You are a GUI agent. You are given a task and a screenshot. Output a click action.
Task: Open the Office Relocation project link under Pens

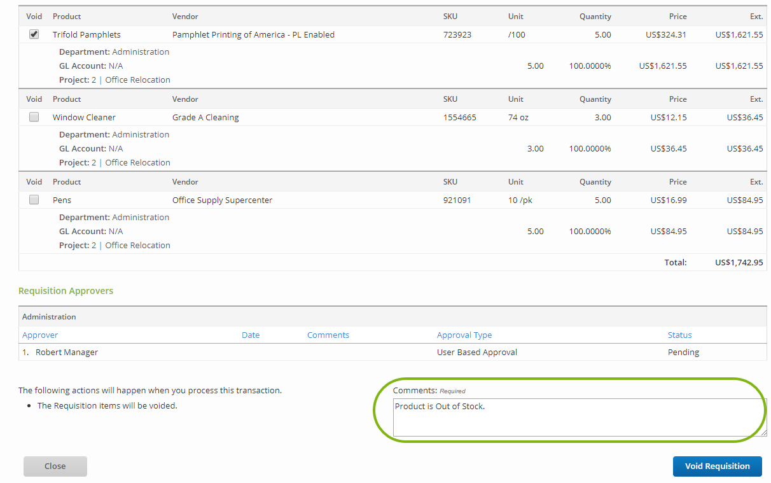pyautogui.click(x=137, y=245)
